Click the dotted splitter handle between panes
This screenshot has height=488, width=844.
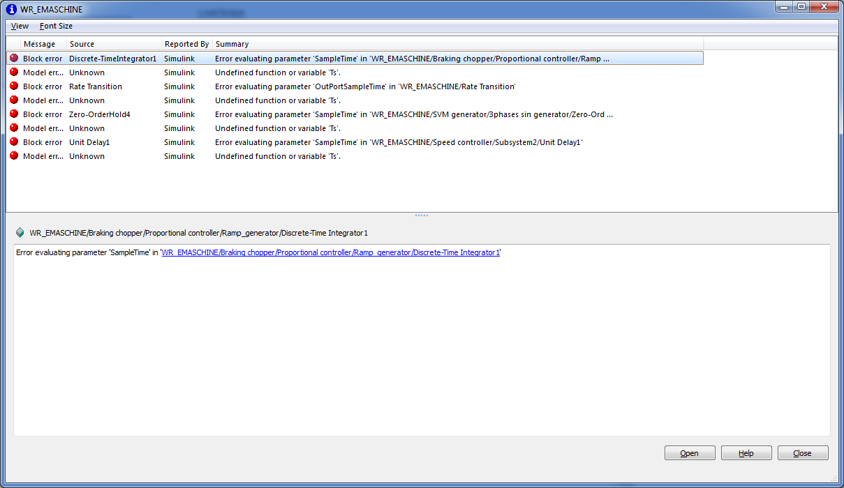[x=422, y=215]
